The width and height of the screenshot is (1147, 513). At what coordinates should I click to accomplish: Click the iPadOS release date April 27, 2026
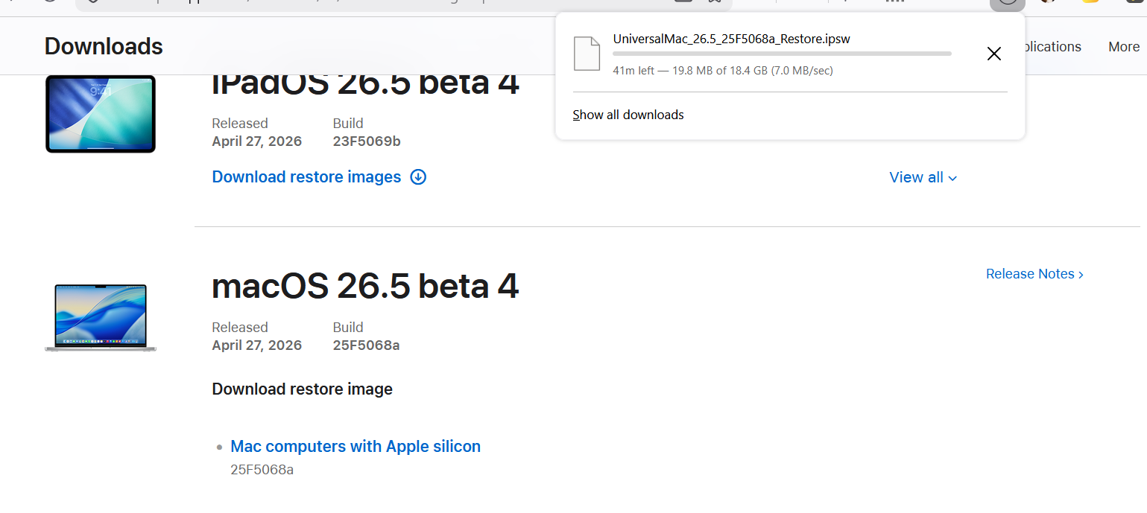pos(257,141)
